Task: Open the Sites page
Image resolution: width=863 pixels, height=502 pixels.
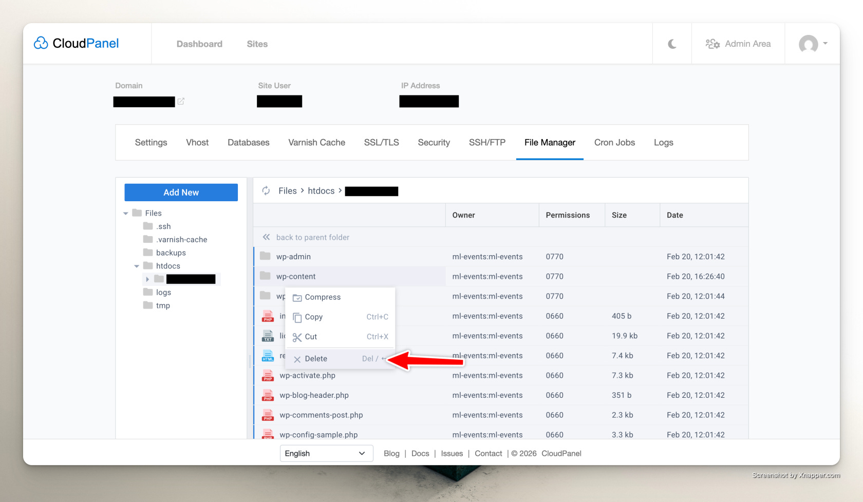Action: [257, 44]
